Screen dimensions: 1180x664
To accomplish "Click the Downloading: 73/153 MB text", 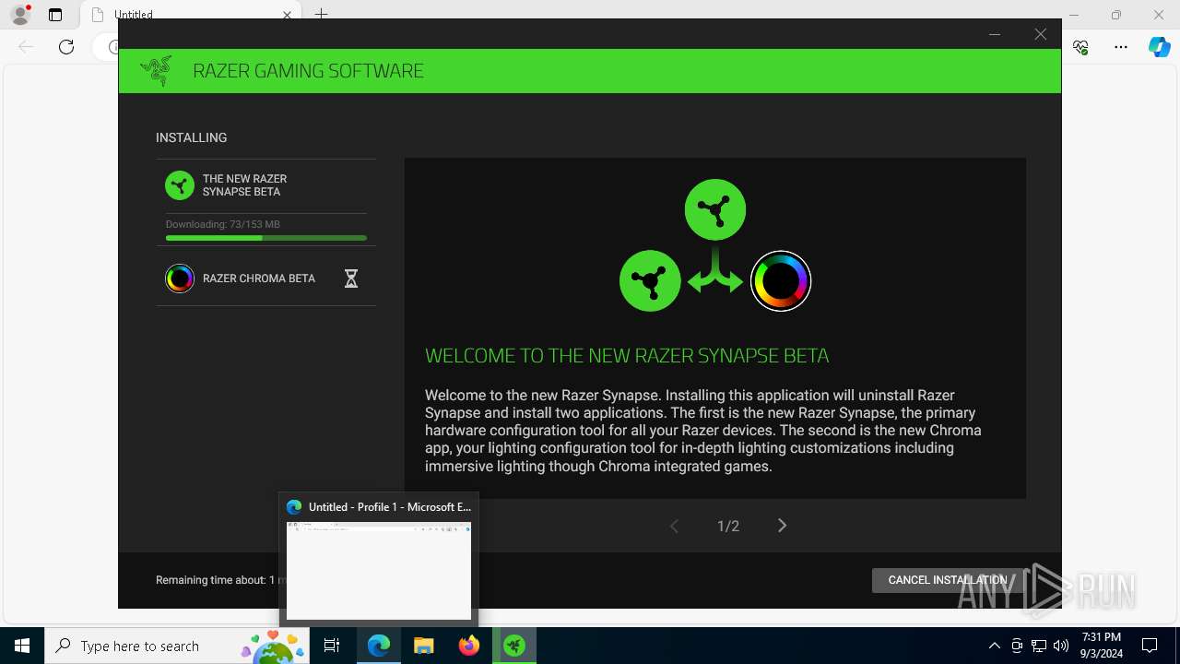I will tap(223, 224).
